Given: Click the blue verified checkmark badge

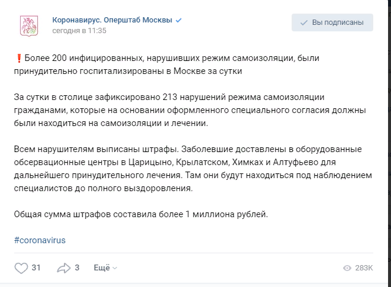Looking at the screenshot, I should [x=179, y=20].
